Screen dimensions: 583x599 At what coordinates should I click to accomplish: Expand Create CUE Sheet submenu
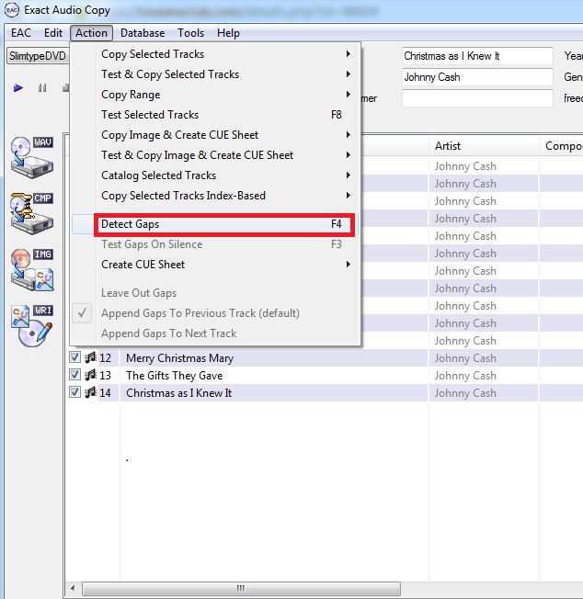point(349,265)
